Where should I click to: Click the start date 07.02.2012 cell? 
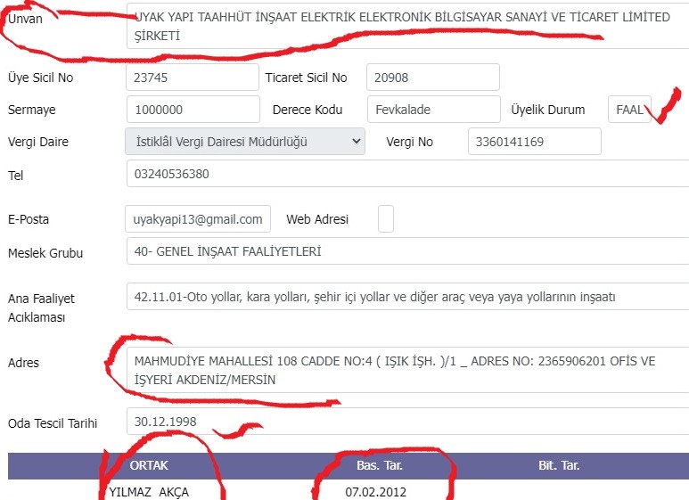(x=376, y=492)
